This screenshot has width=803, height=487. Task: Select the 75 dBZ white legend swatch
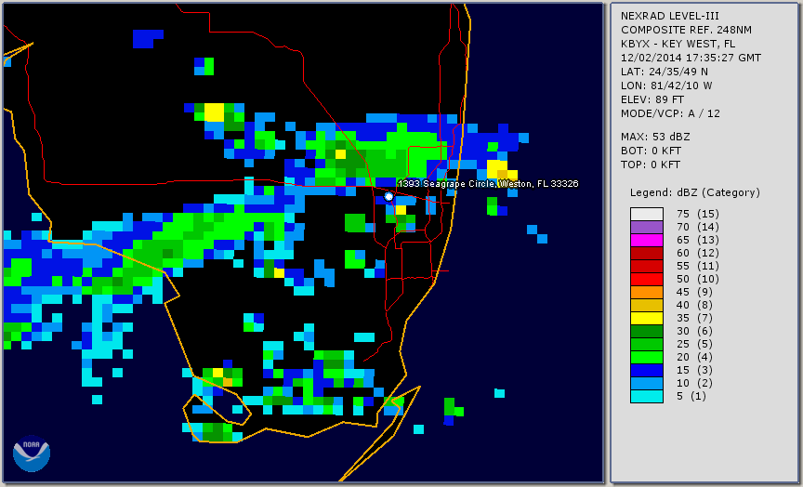[647, 214]
